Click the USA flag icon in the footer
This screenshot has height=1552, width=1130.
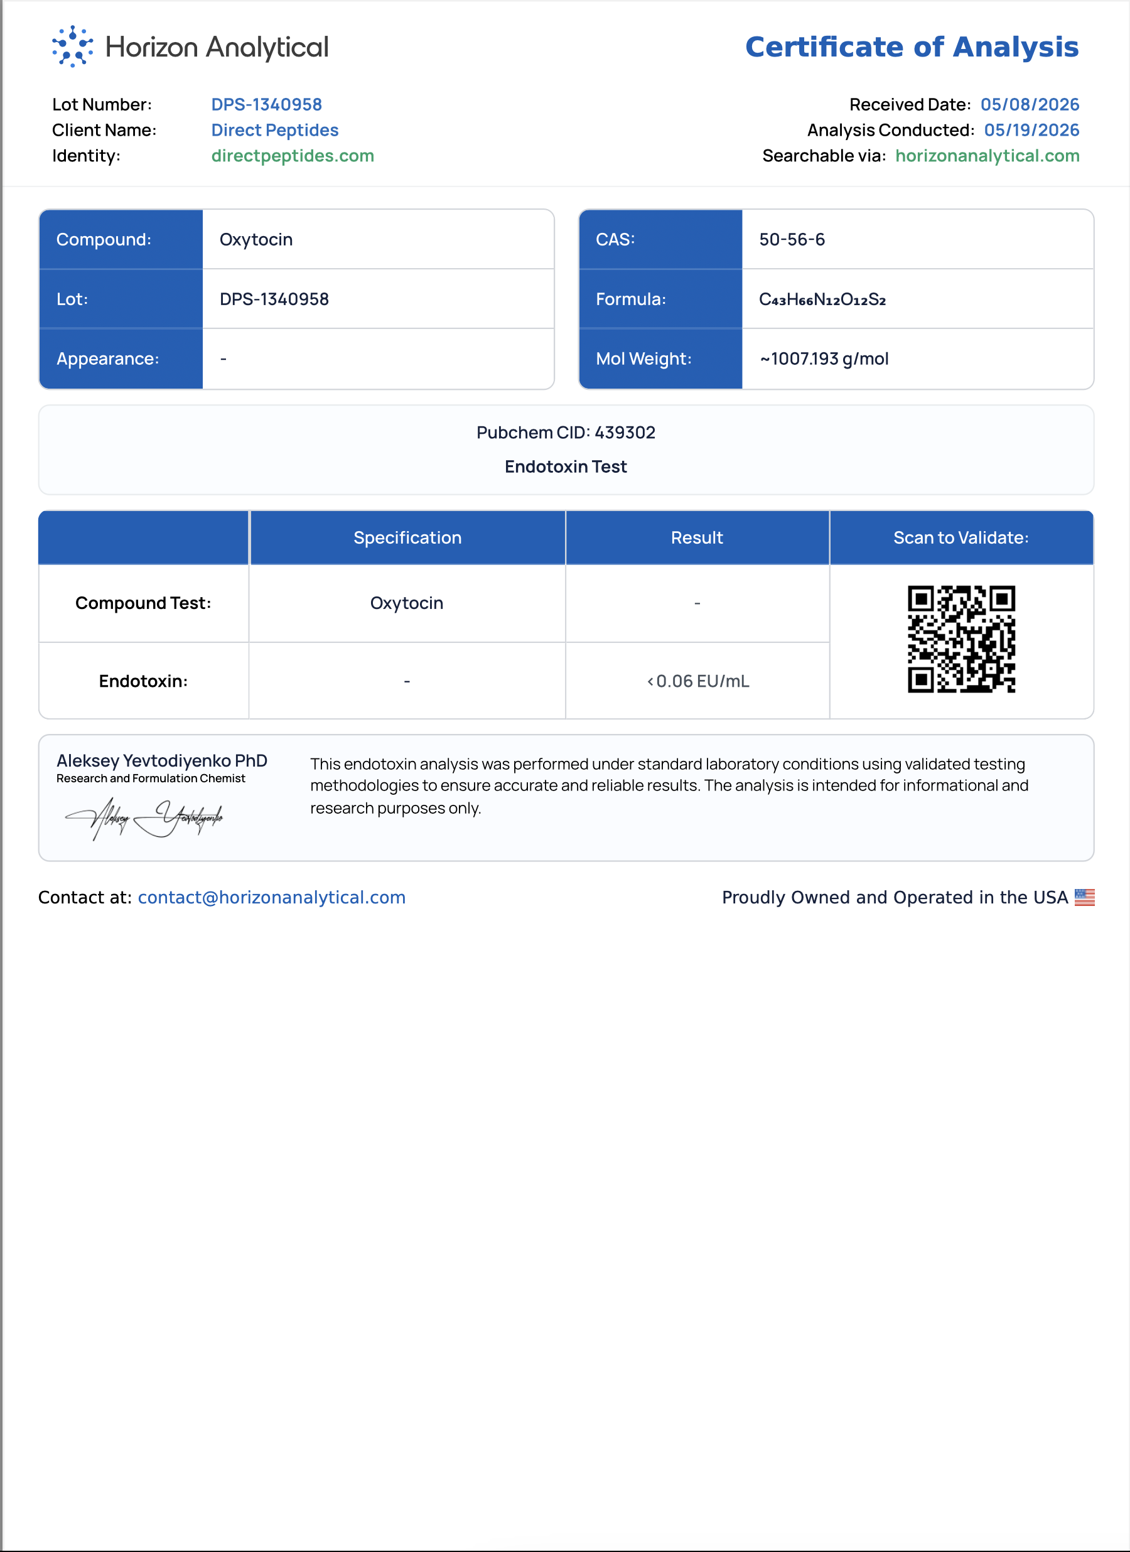pos(1084,897)
